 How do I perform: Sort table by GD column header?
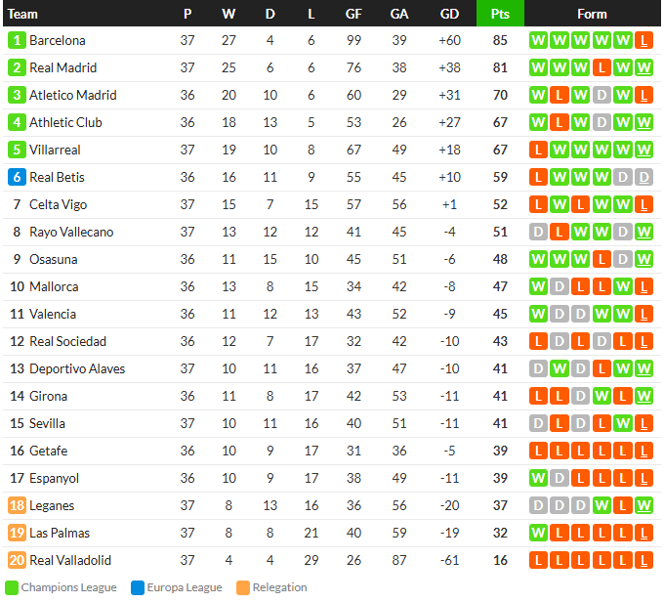point(449,14)
